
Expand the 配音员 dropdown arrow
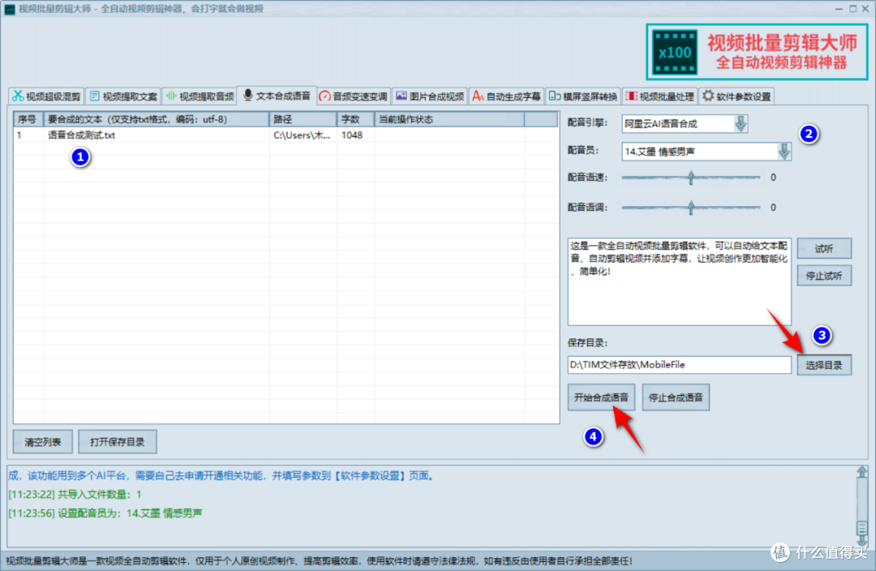[784, 152]
